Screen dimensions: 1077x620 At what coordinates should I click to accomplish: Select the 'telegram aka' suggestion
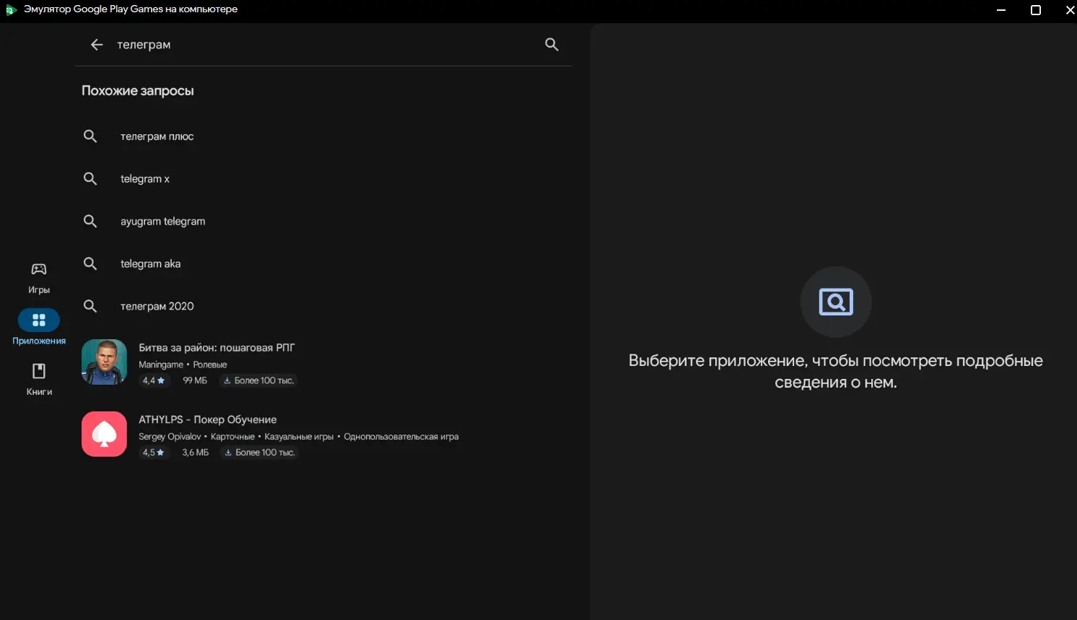[150, 264]
